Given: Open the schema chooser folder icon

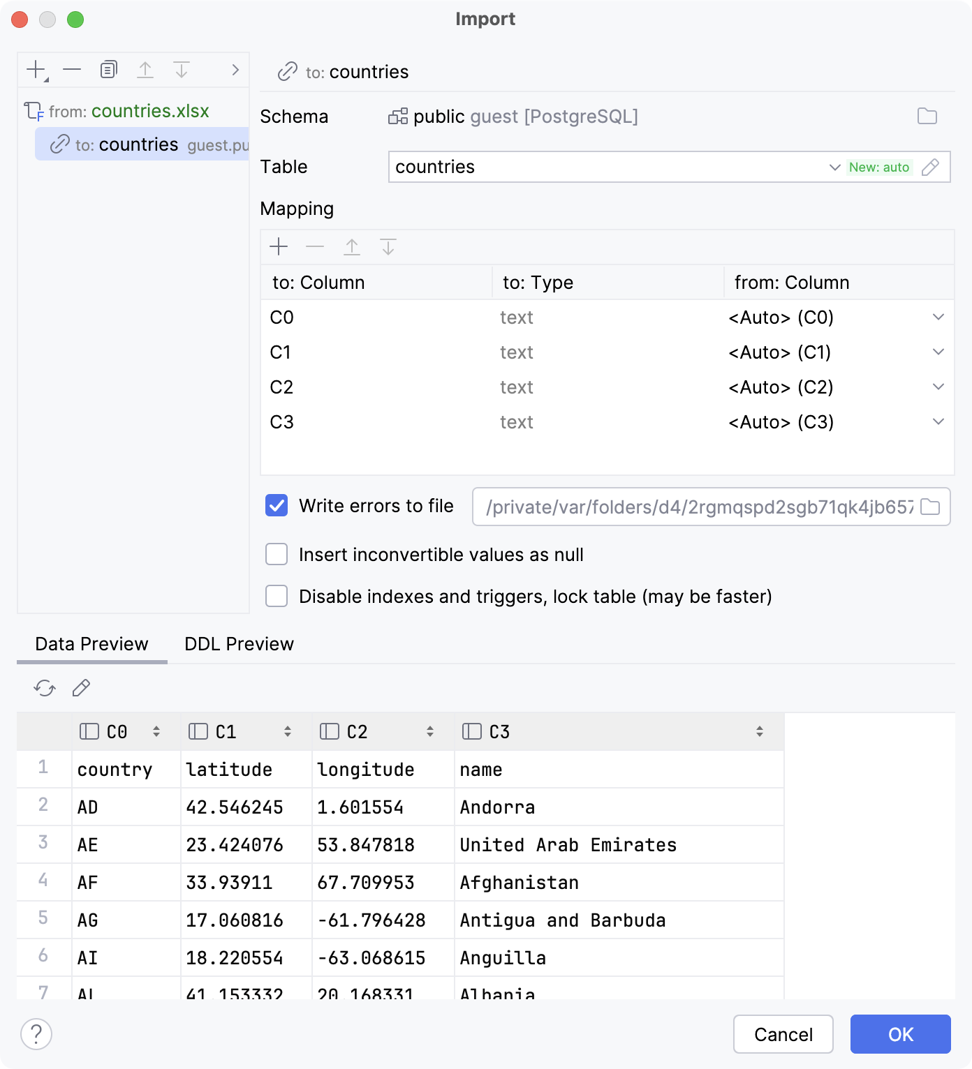Looking at the screenshot, I should pos(927,117).
